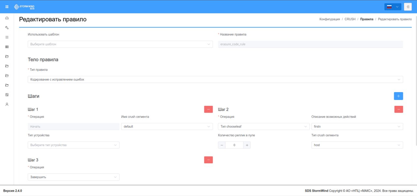This screenshot has height=196, width=417.
Task: Click the page vertical scrollbar
Action: [x=416, y=80]
